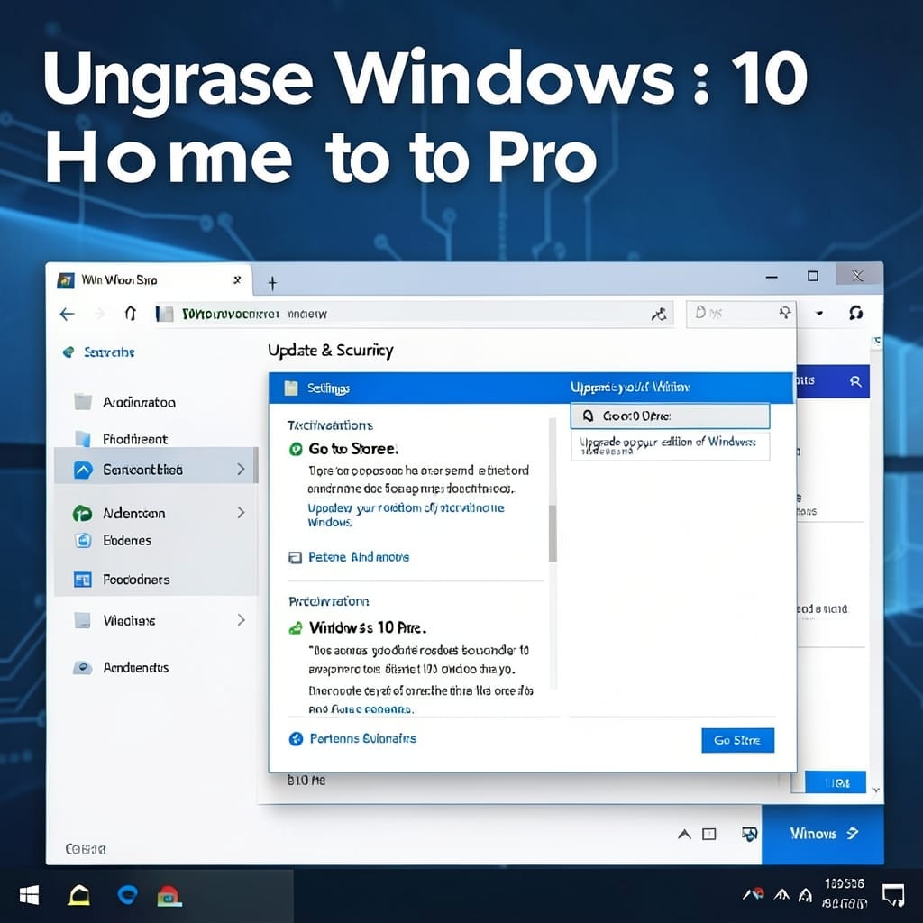The image size is (923, 923).
Task: Open the small dropdown arrow in toolbar
Action: click(x=818, y=313)
